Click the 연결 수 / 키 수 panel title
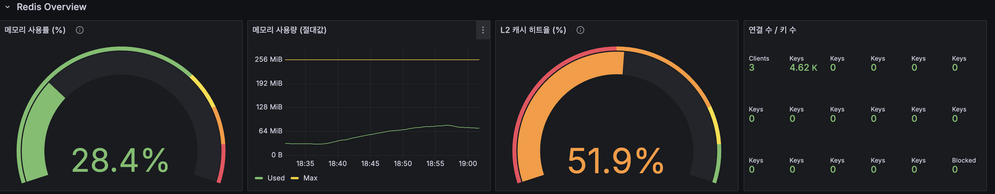Viewport: 995px width, 194px height. (772, 30)
